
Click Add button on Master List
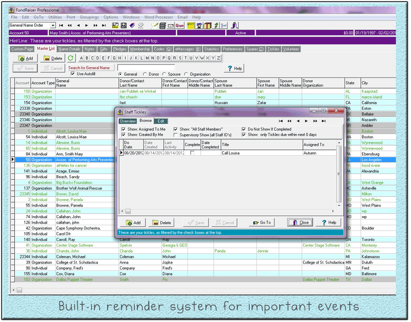[x=26, y=58]
